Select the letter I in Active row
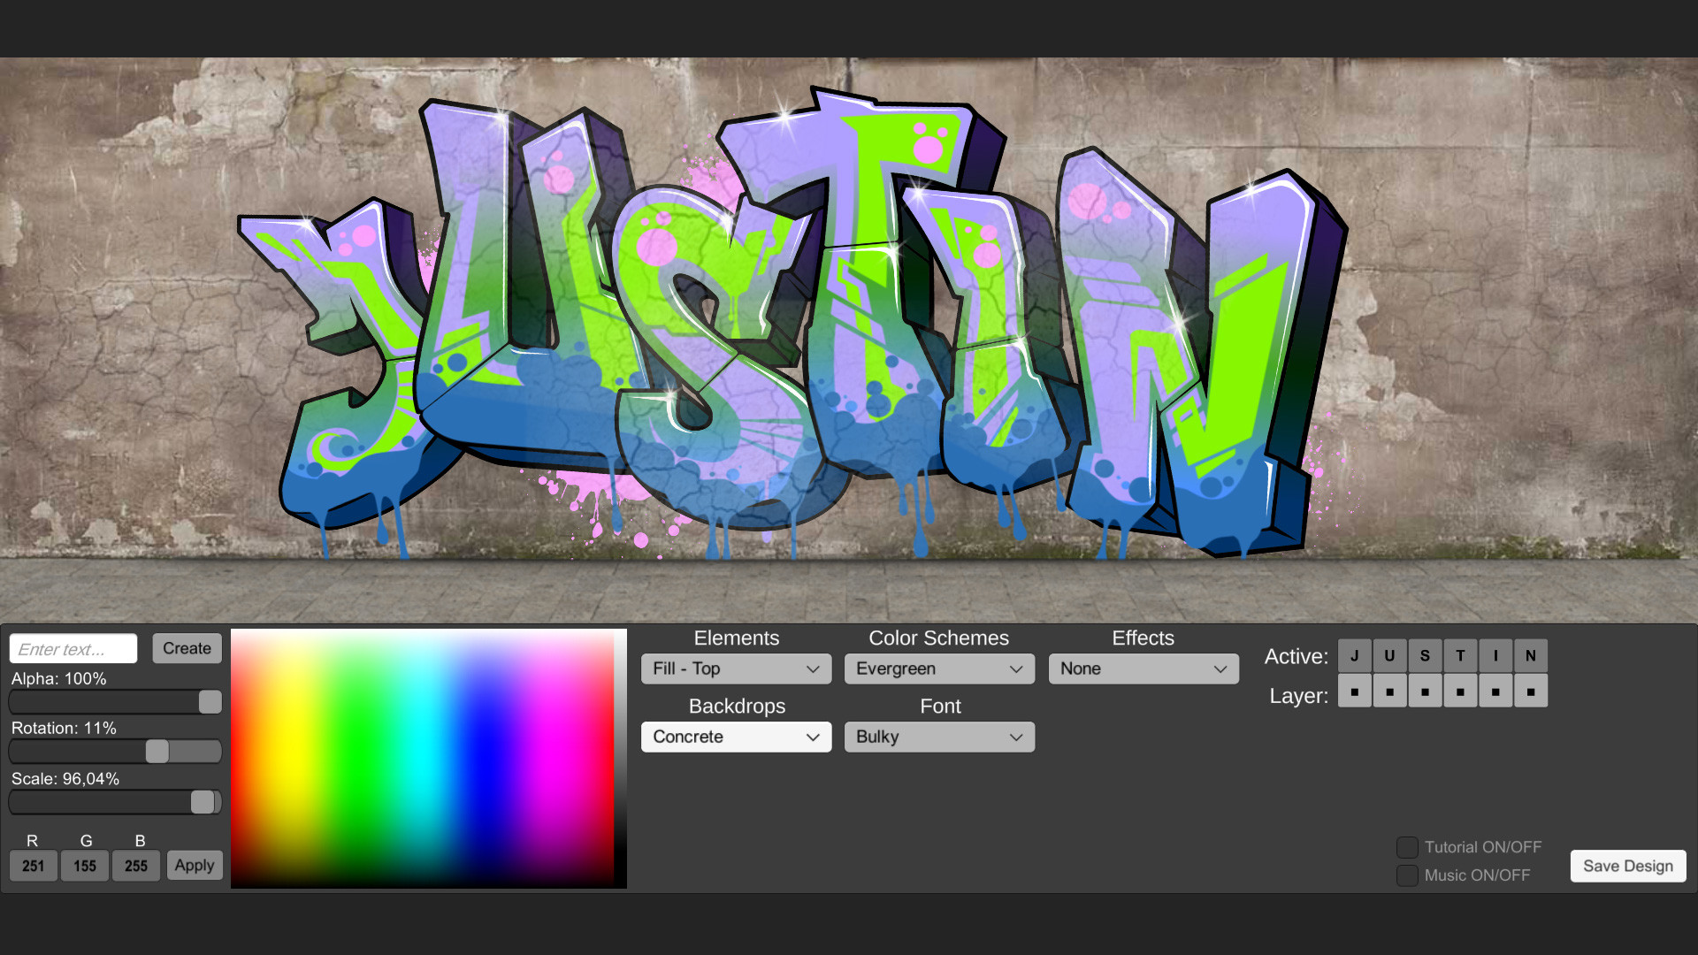 (x=1495, y=655)
